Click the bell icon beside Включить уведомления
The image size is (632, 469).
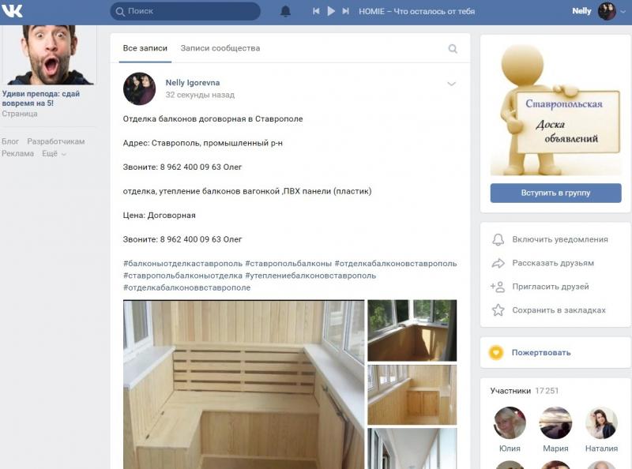(498, 239)
